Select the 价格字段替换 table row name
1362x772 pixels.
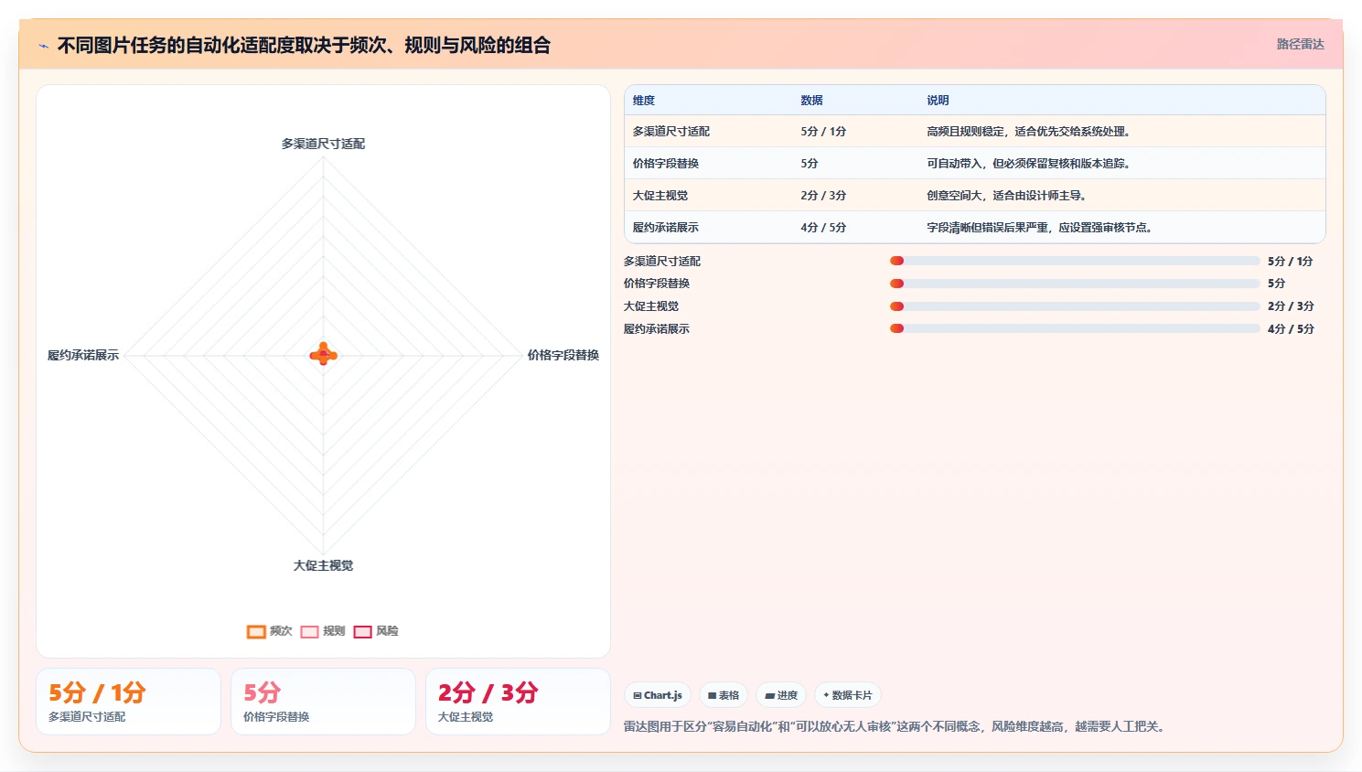[666, 164]
